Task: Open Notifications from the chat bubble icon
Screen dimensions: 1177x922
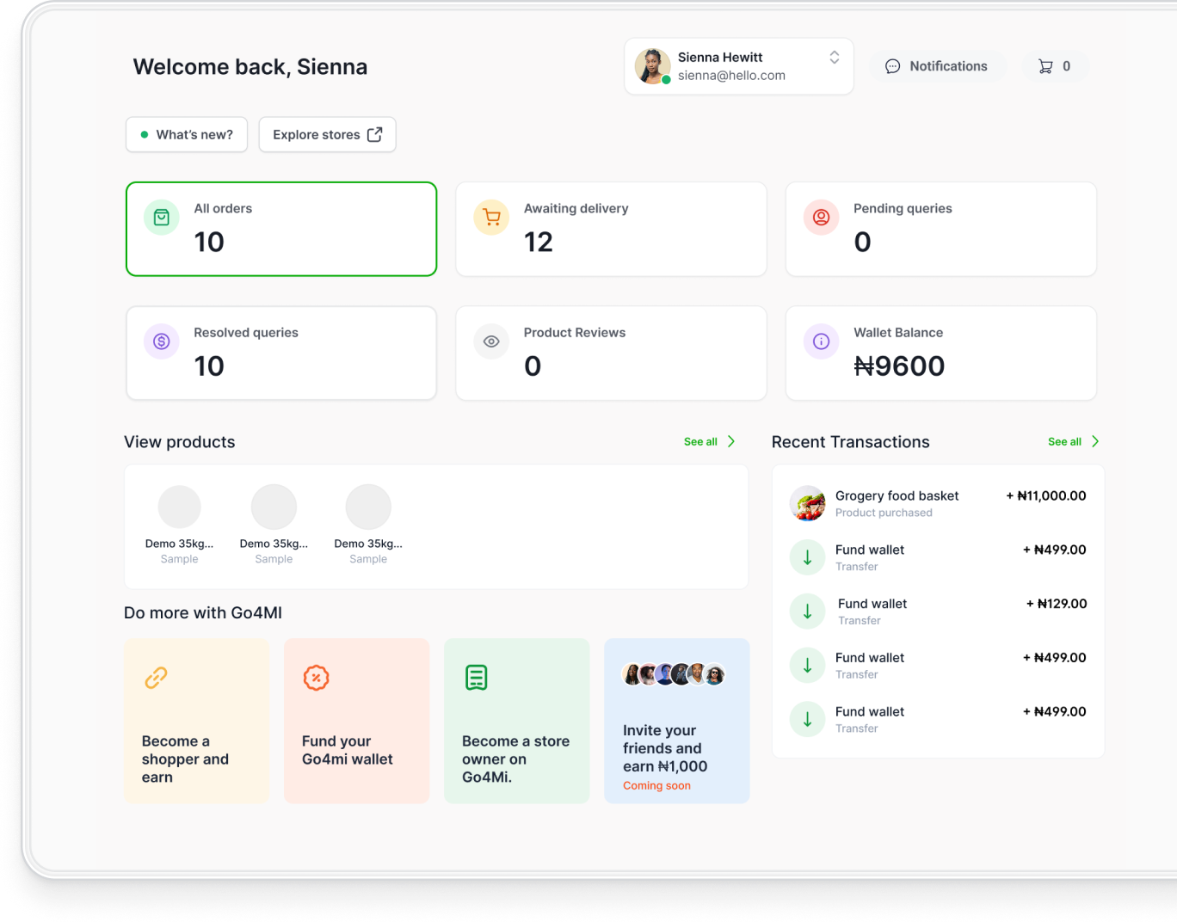Action: point(893,66)
